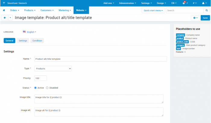211x123 pixels.
Task: Open the gear actions menu
Action: (x=195, y=18)
